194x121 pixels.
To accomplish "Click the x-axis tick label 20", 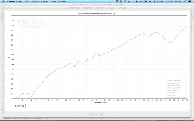I will point(100,100).
